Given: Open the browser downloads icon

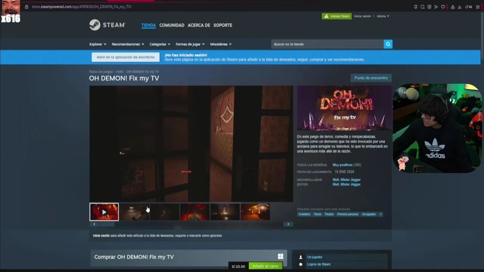Looking at the screenshot, I should 459,7.
